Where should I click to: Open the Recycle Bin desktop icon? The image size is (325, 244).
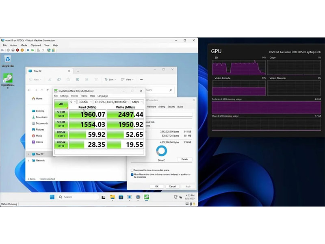8,61
